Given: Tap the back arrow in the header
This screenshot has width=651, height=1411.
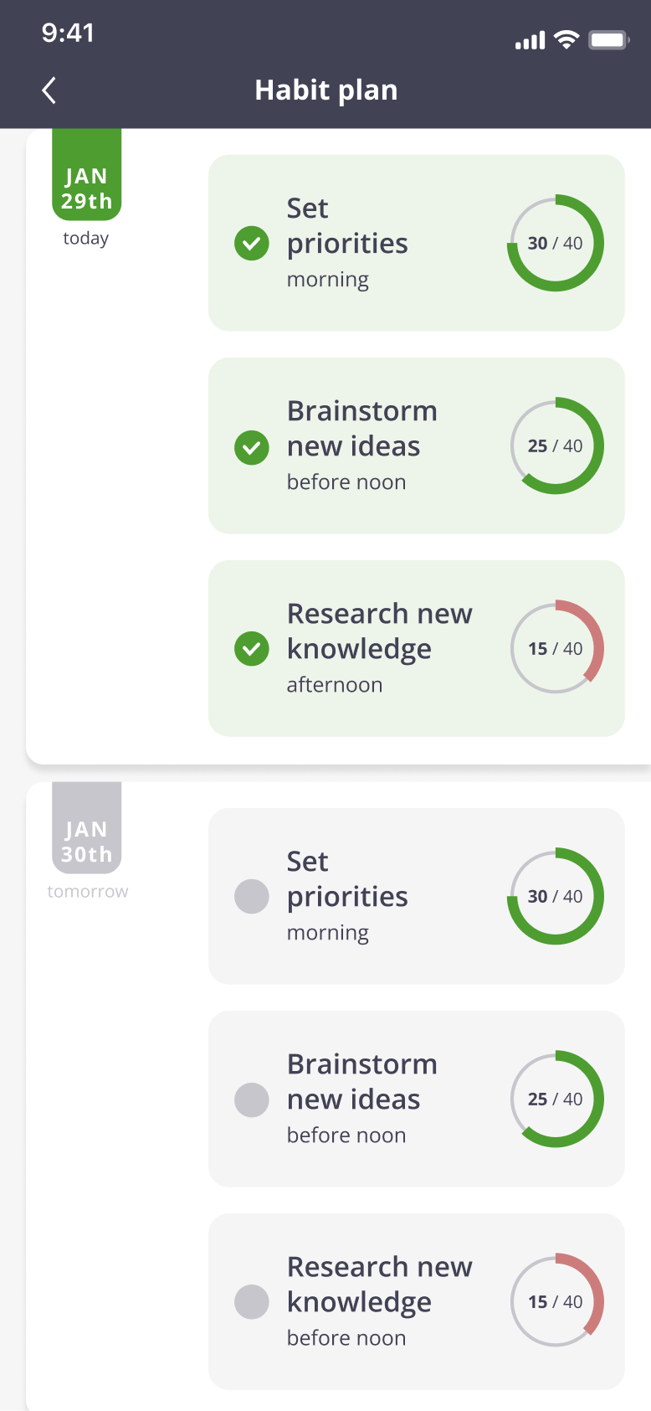Looking at the screenshot, I should click(x=49, y=90).
